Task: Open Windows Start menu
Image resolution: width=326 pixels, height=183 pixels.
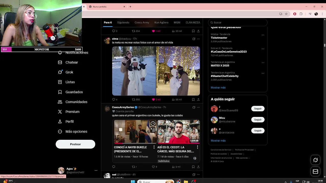Action: click(133, 181)
